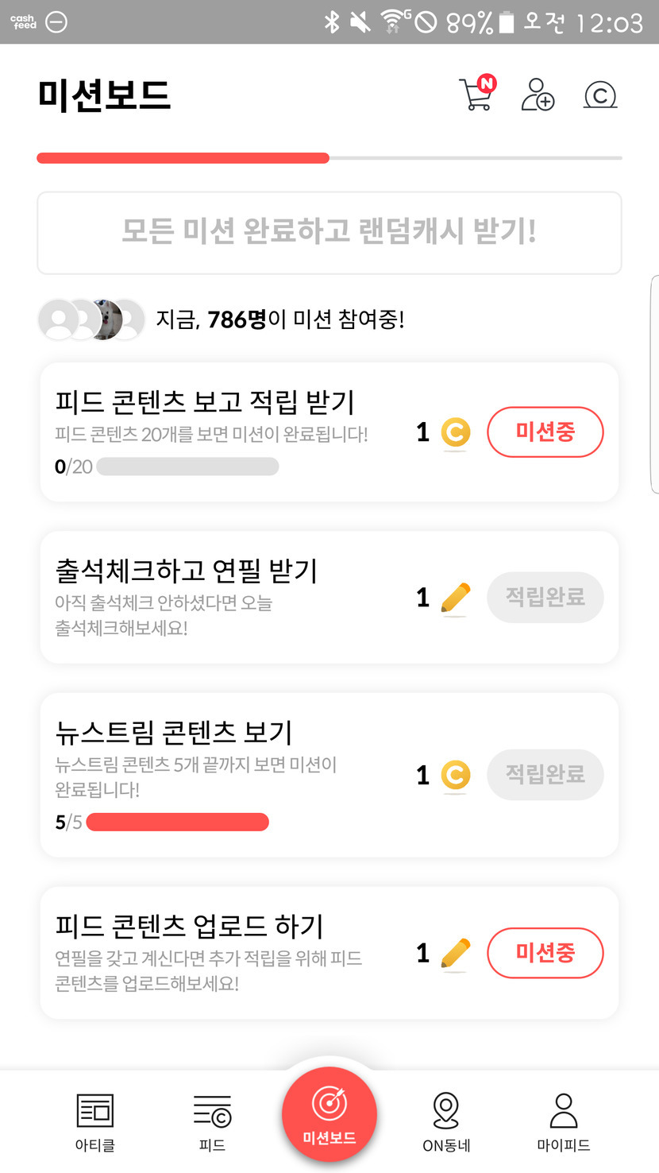Open the 아티클 tab
This screenshot has width=659, height=1173.
95,1121
